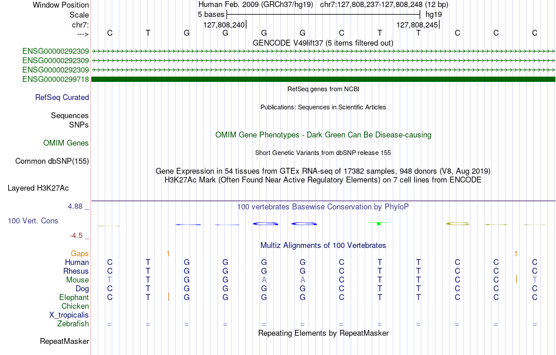Screen dimensions: 556x355
Task: Click the Layered H3K27Ac track label
Action: [x=38, y=188]
